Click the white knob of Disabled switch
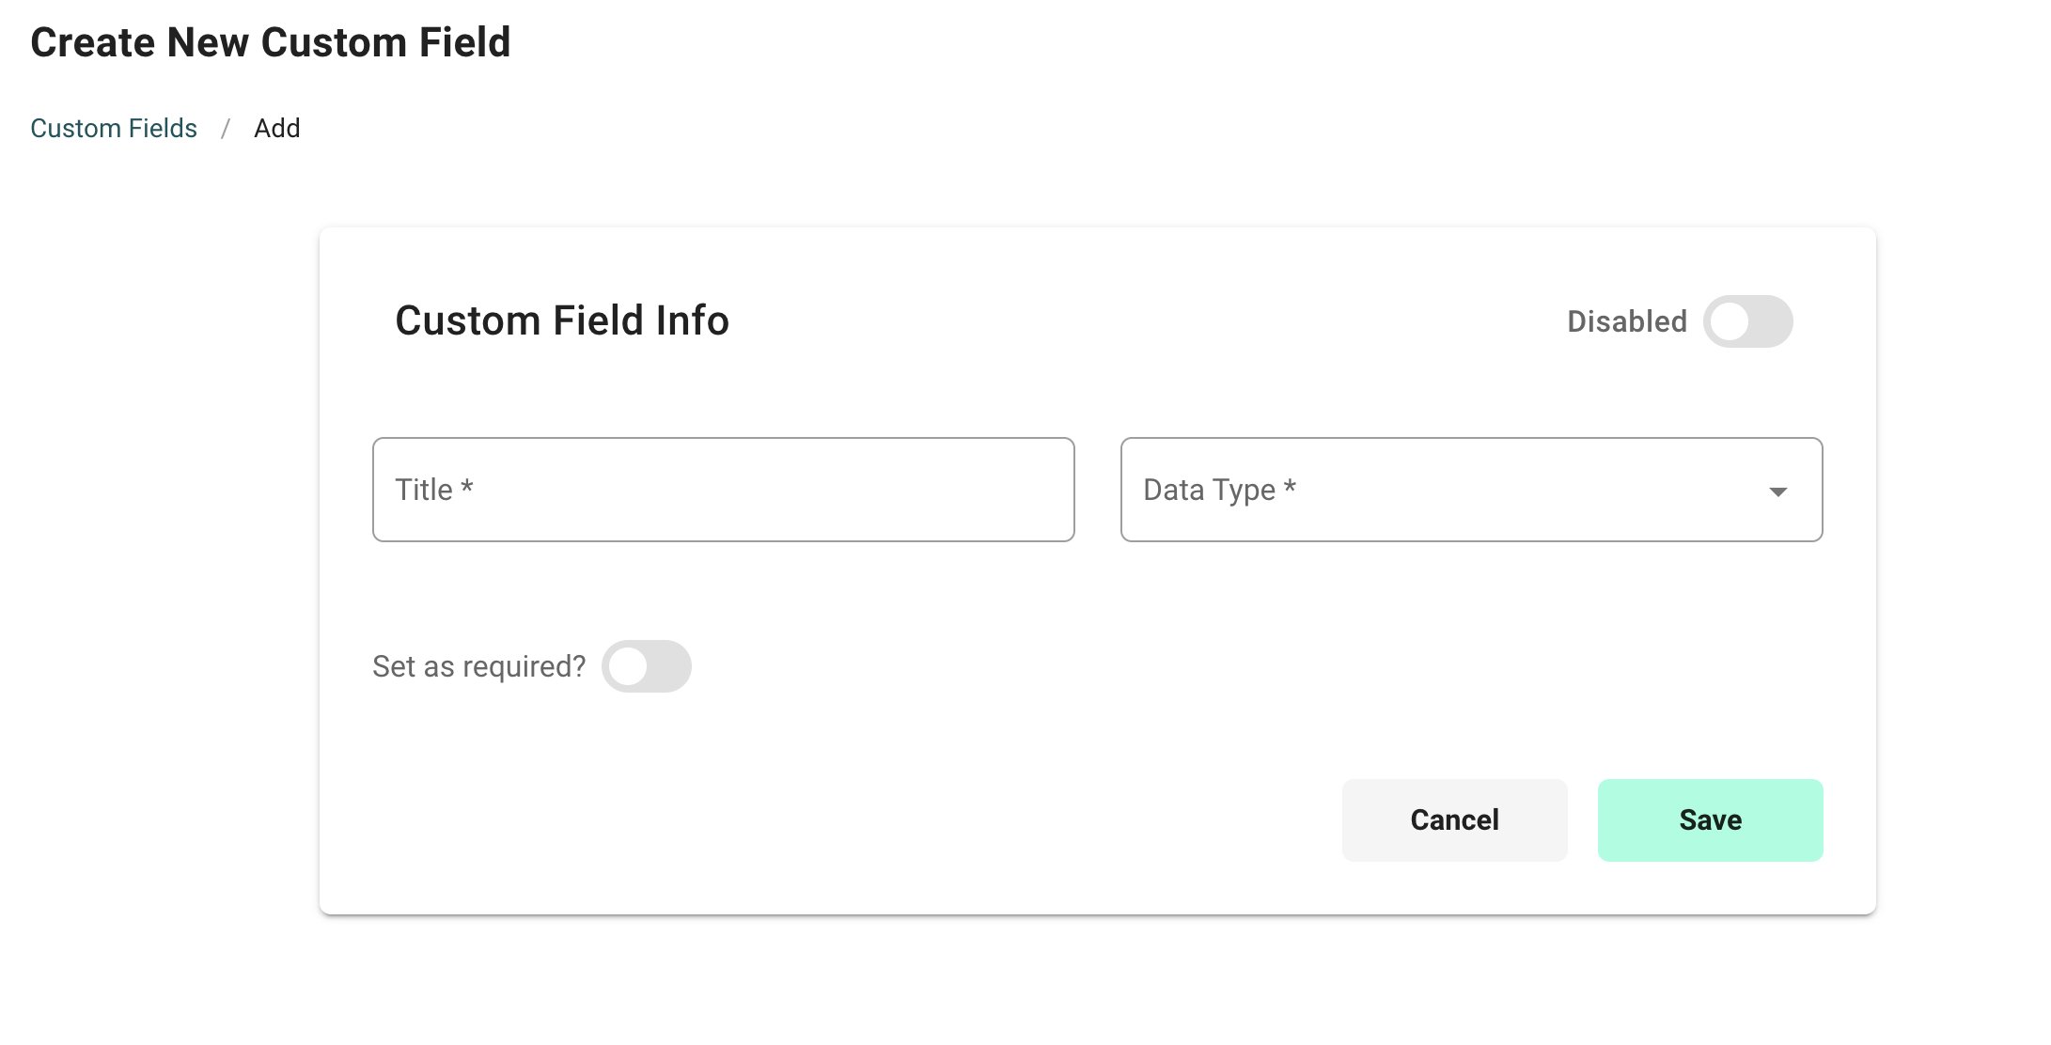2051x1045 pixels. tap(1730, 321)
